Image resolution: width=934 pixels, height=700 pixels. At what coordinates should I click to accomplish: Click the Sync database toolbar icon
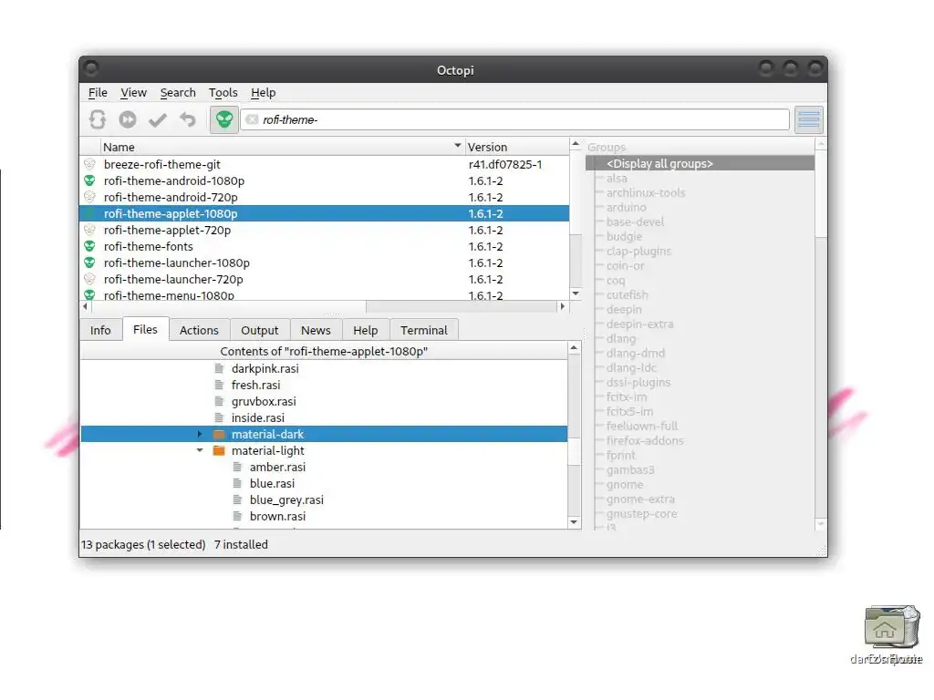pos(98,119)
